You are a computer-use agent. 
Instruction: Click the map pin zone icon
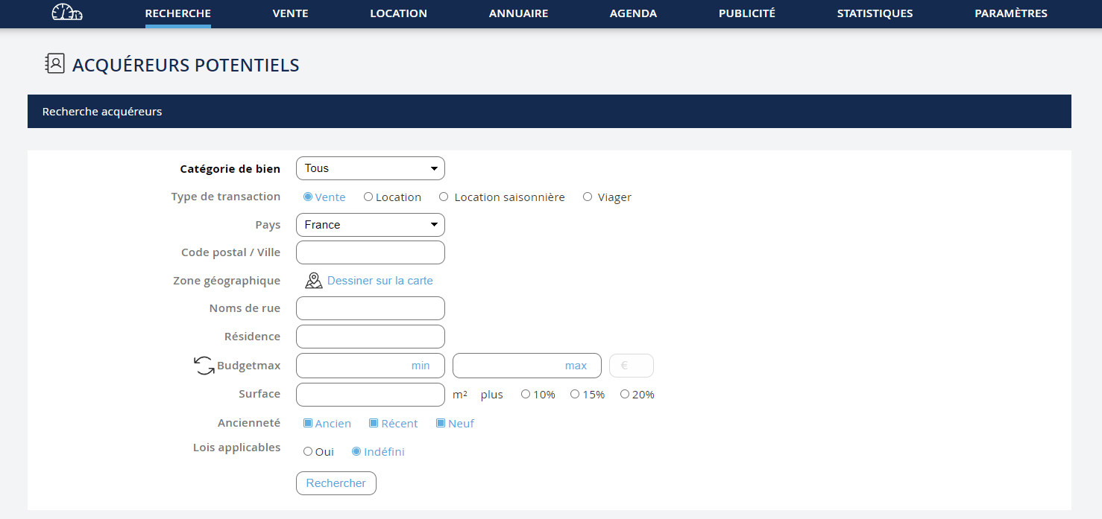click(314, 281)
